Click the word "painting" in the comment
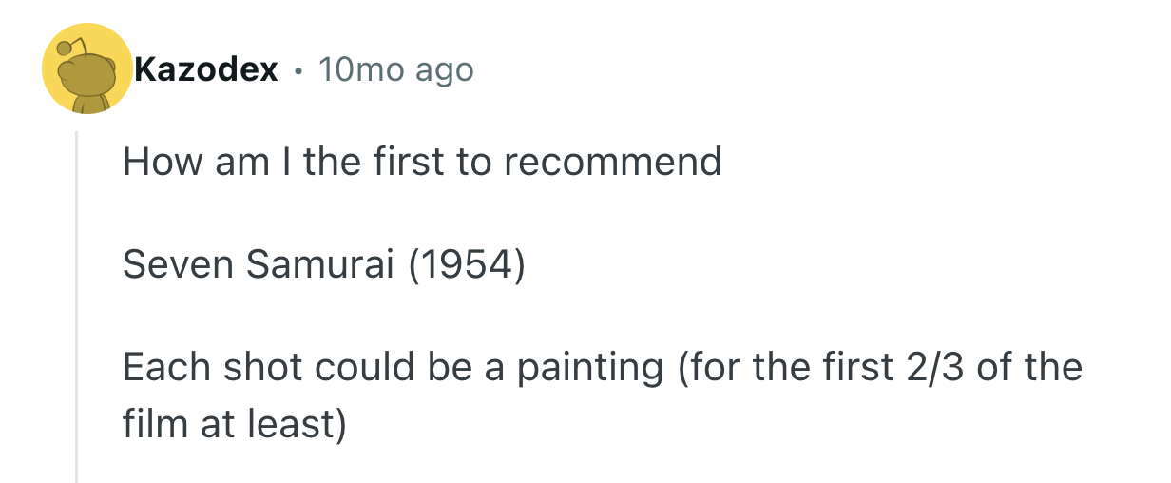The height and width of the screenshot is (483, 1171). (589, 368)
